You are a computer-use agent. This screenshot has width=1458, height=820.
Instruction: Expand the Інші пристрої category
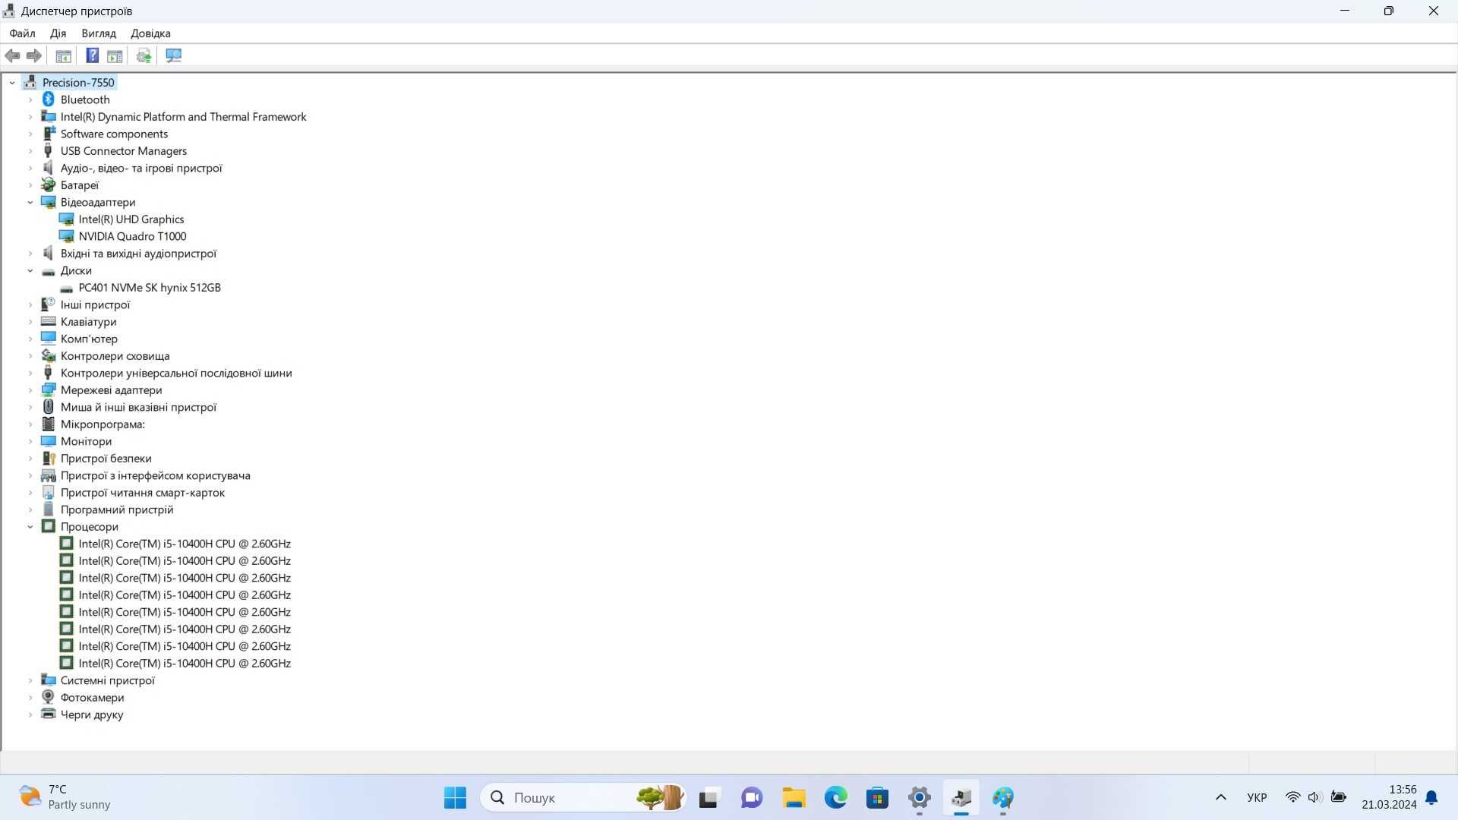(x=30, y=304)
